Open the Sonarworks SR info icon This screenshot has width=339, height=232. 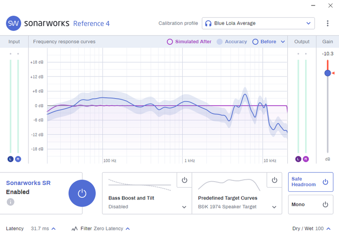[x=10, y=202]
